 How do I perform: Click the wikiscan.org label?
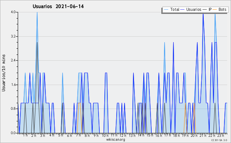(x=115, y=140)
